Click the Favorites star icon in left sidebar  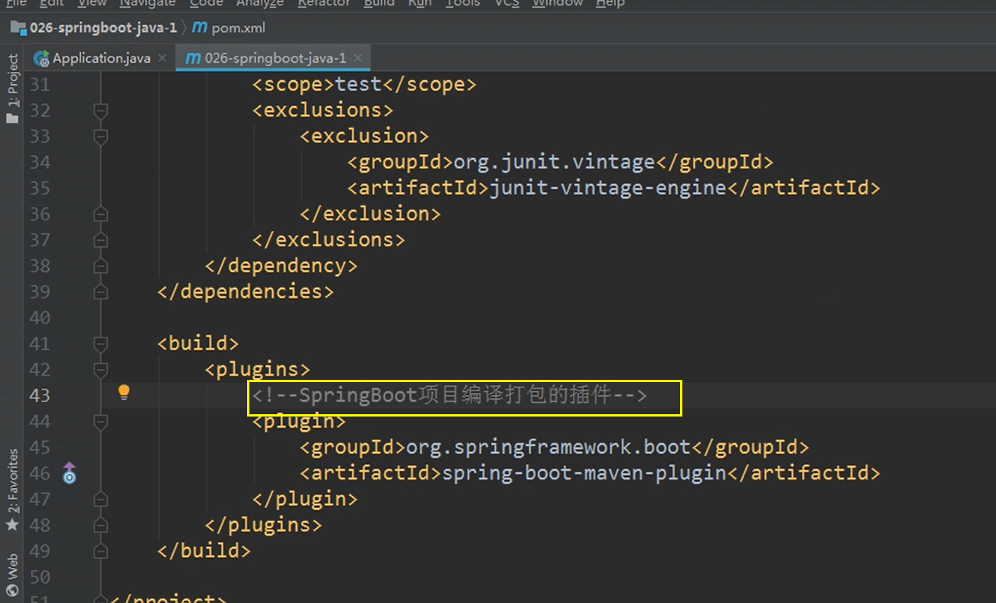pos(12,525)
